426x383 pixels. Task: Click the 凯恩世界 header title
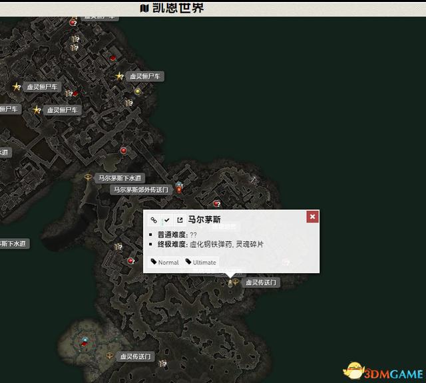pyautogui.click(x=178, y=8)
